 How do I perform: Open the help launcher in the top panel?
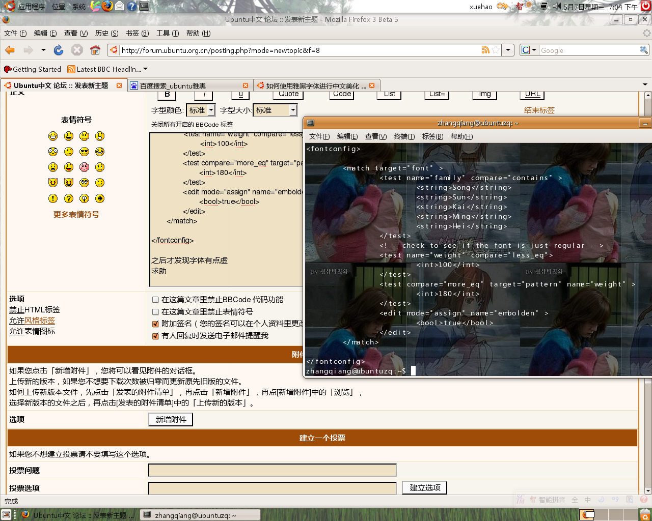tap(132, 6)
